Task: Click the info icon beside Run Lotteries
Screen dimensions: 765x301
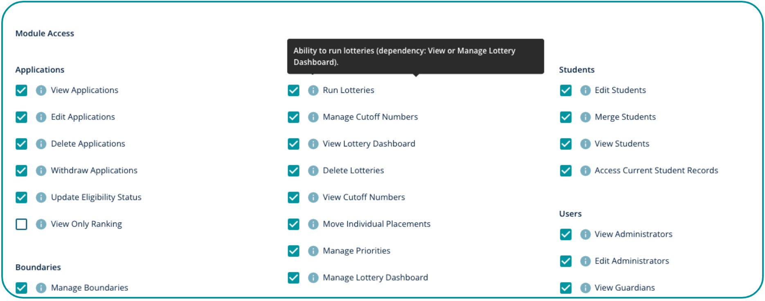Action: coord(313,90)
